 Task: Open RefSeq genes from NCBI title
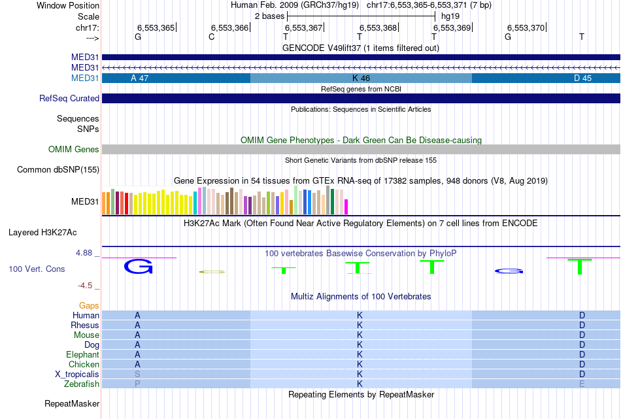pos(361,89)
